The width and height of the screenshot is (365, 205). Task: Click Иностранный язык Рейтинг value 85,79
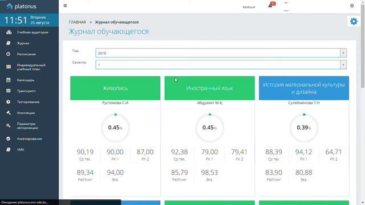click(x=179, y=173)
